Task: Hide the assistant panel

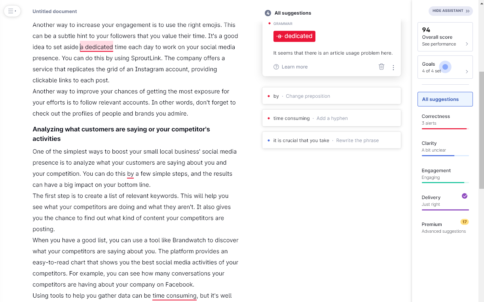Action: point(450,11)
